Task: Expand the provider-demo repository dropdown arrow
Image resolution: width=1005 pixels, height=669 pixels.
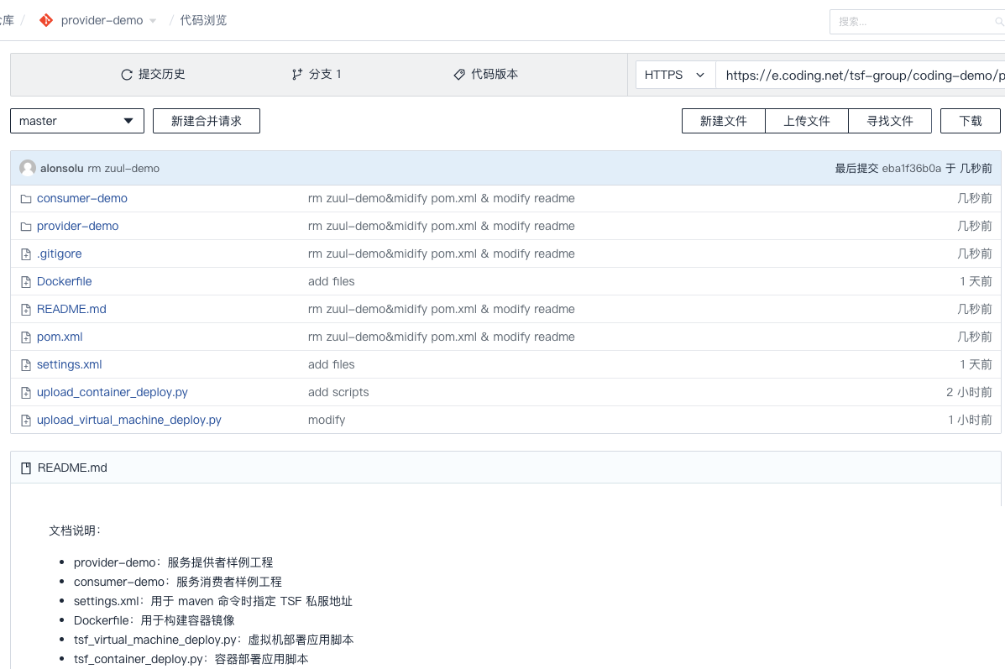Action: click(x=153, y=21)
